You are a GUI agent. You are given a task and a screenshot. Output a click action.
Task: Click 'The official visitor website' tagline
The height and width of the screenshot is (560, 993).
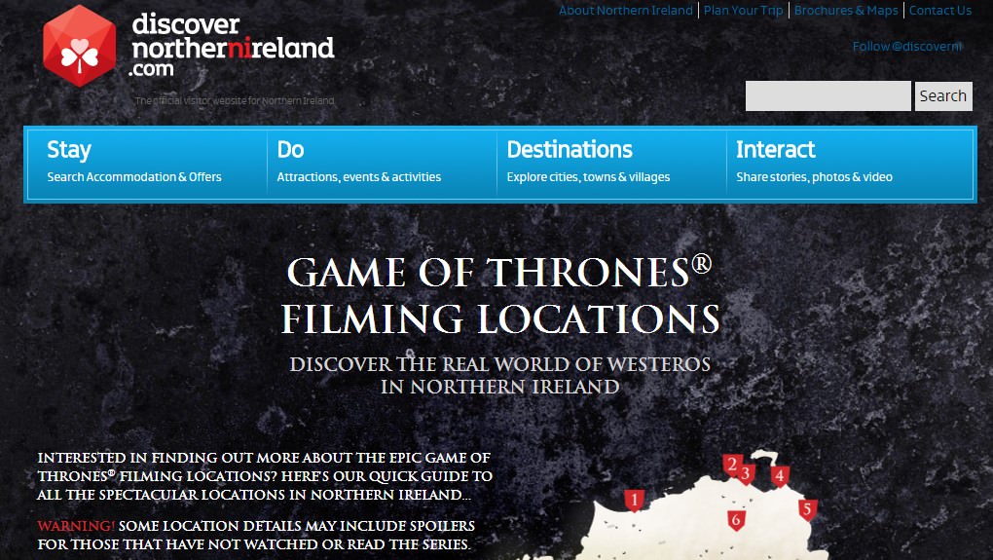pyautogui.click(x=235, y=100)
